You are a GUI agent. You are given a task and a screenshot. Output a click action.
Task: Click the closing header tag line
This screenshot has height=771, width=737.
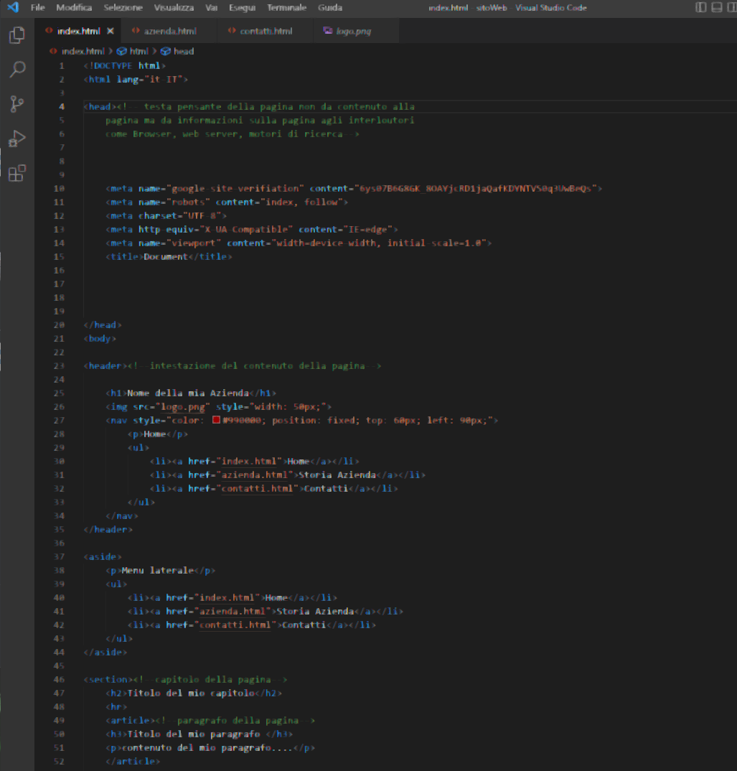(108, 530)
